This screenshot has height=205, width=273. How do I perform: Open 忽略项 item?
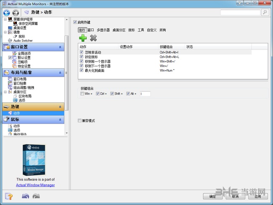(x=22, y=62)
